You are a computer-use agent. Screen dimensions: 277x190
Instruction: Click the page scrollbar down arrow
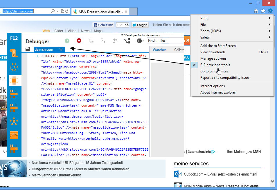[272, 181]
